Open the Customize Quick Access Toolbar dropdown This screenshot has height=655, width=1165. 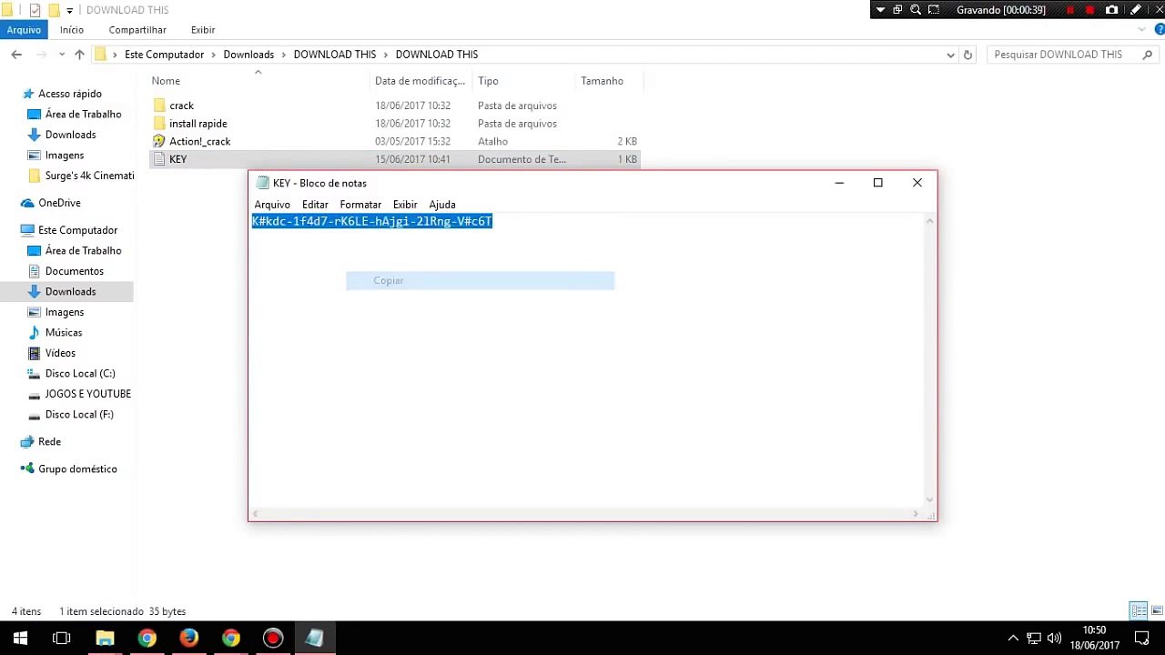69,11
